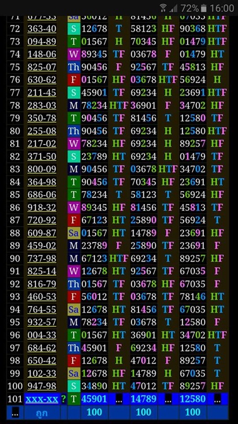238x424 pixels.
Task: Select the Th day badge in row 92
Action: (x=74, y=284)
